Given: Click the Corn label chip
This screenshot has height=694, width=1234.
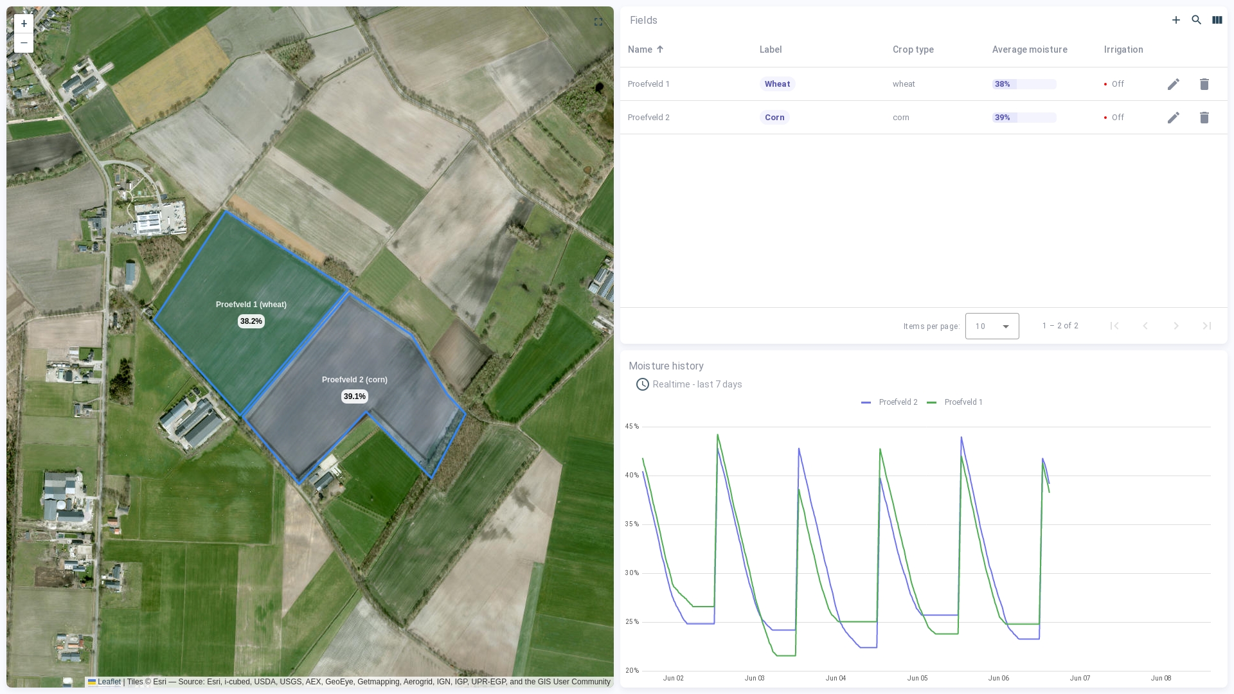Looking at the screenshot, I should coord(774,118).
